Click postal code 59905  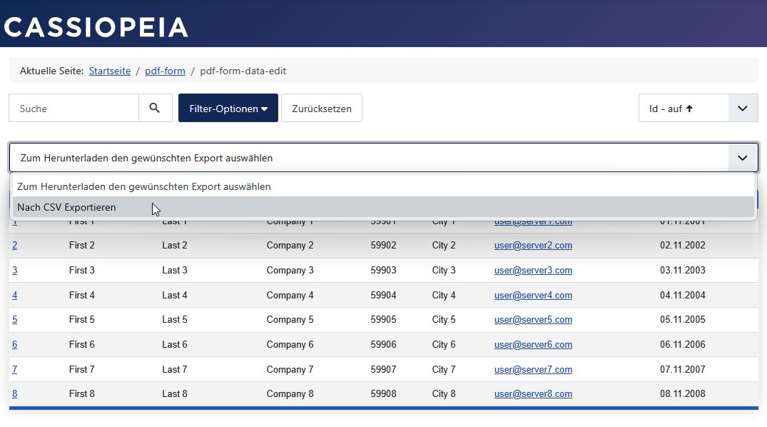(x=384, y=320)
